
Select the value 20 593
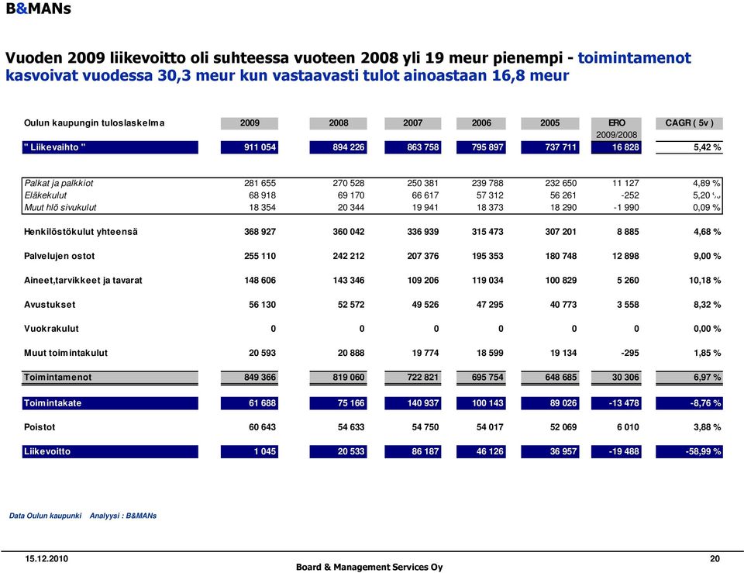[263, 353]
